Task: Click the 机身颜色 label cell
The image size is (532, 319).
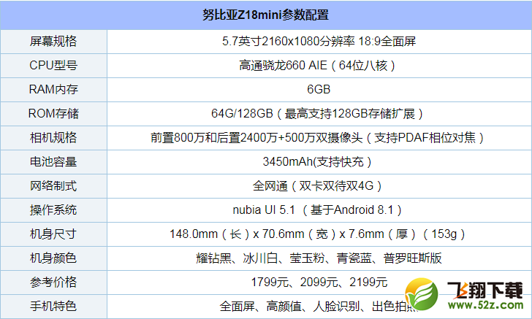Action: coord(53,258)
